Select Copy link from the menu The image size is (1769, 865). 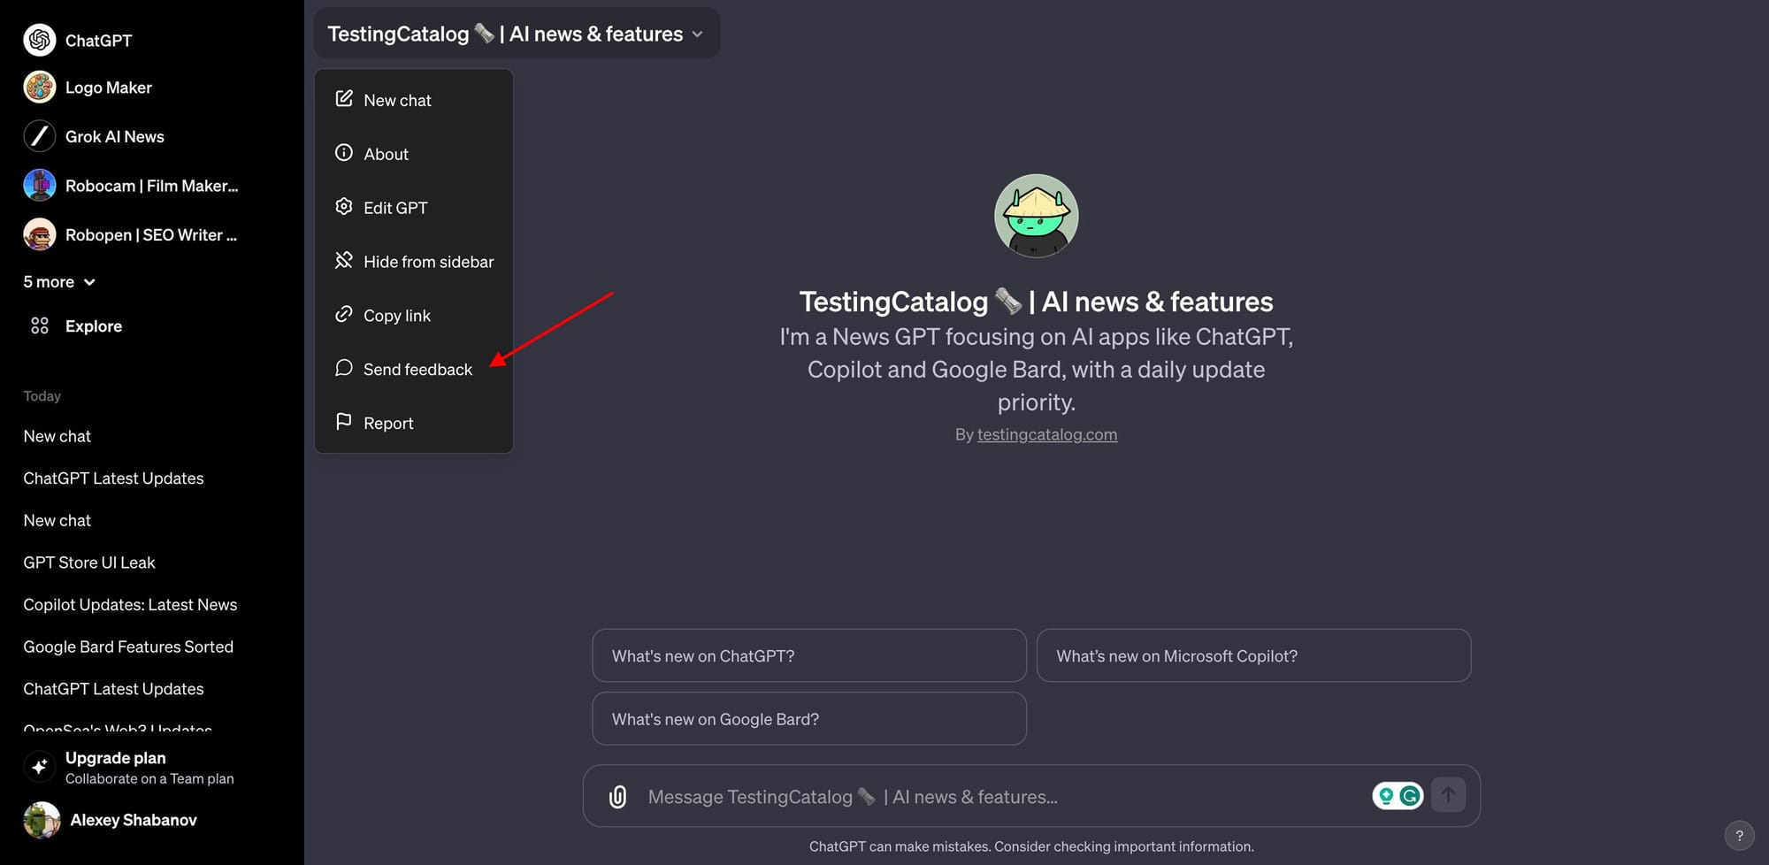click(x=414, y=316)
